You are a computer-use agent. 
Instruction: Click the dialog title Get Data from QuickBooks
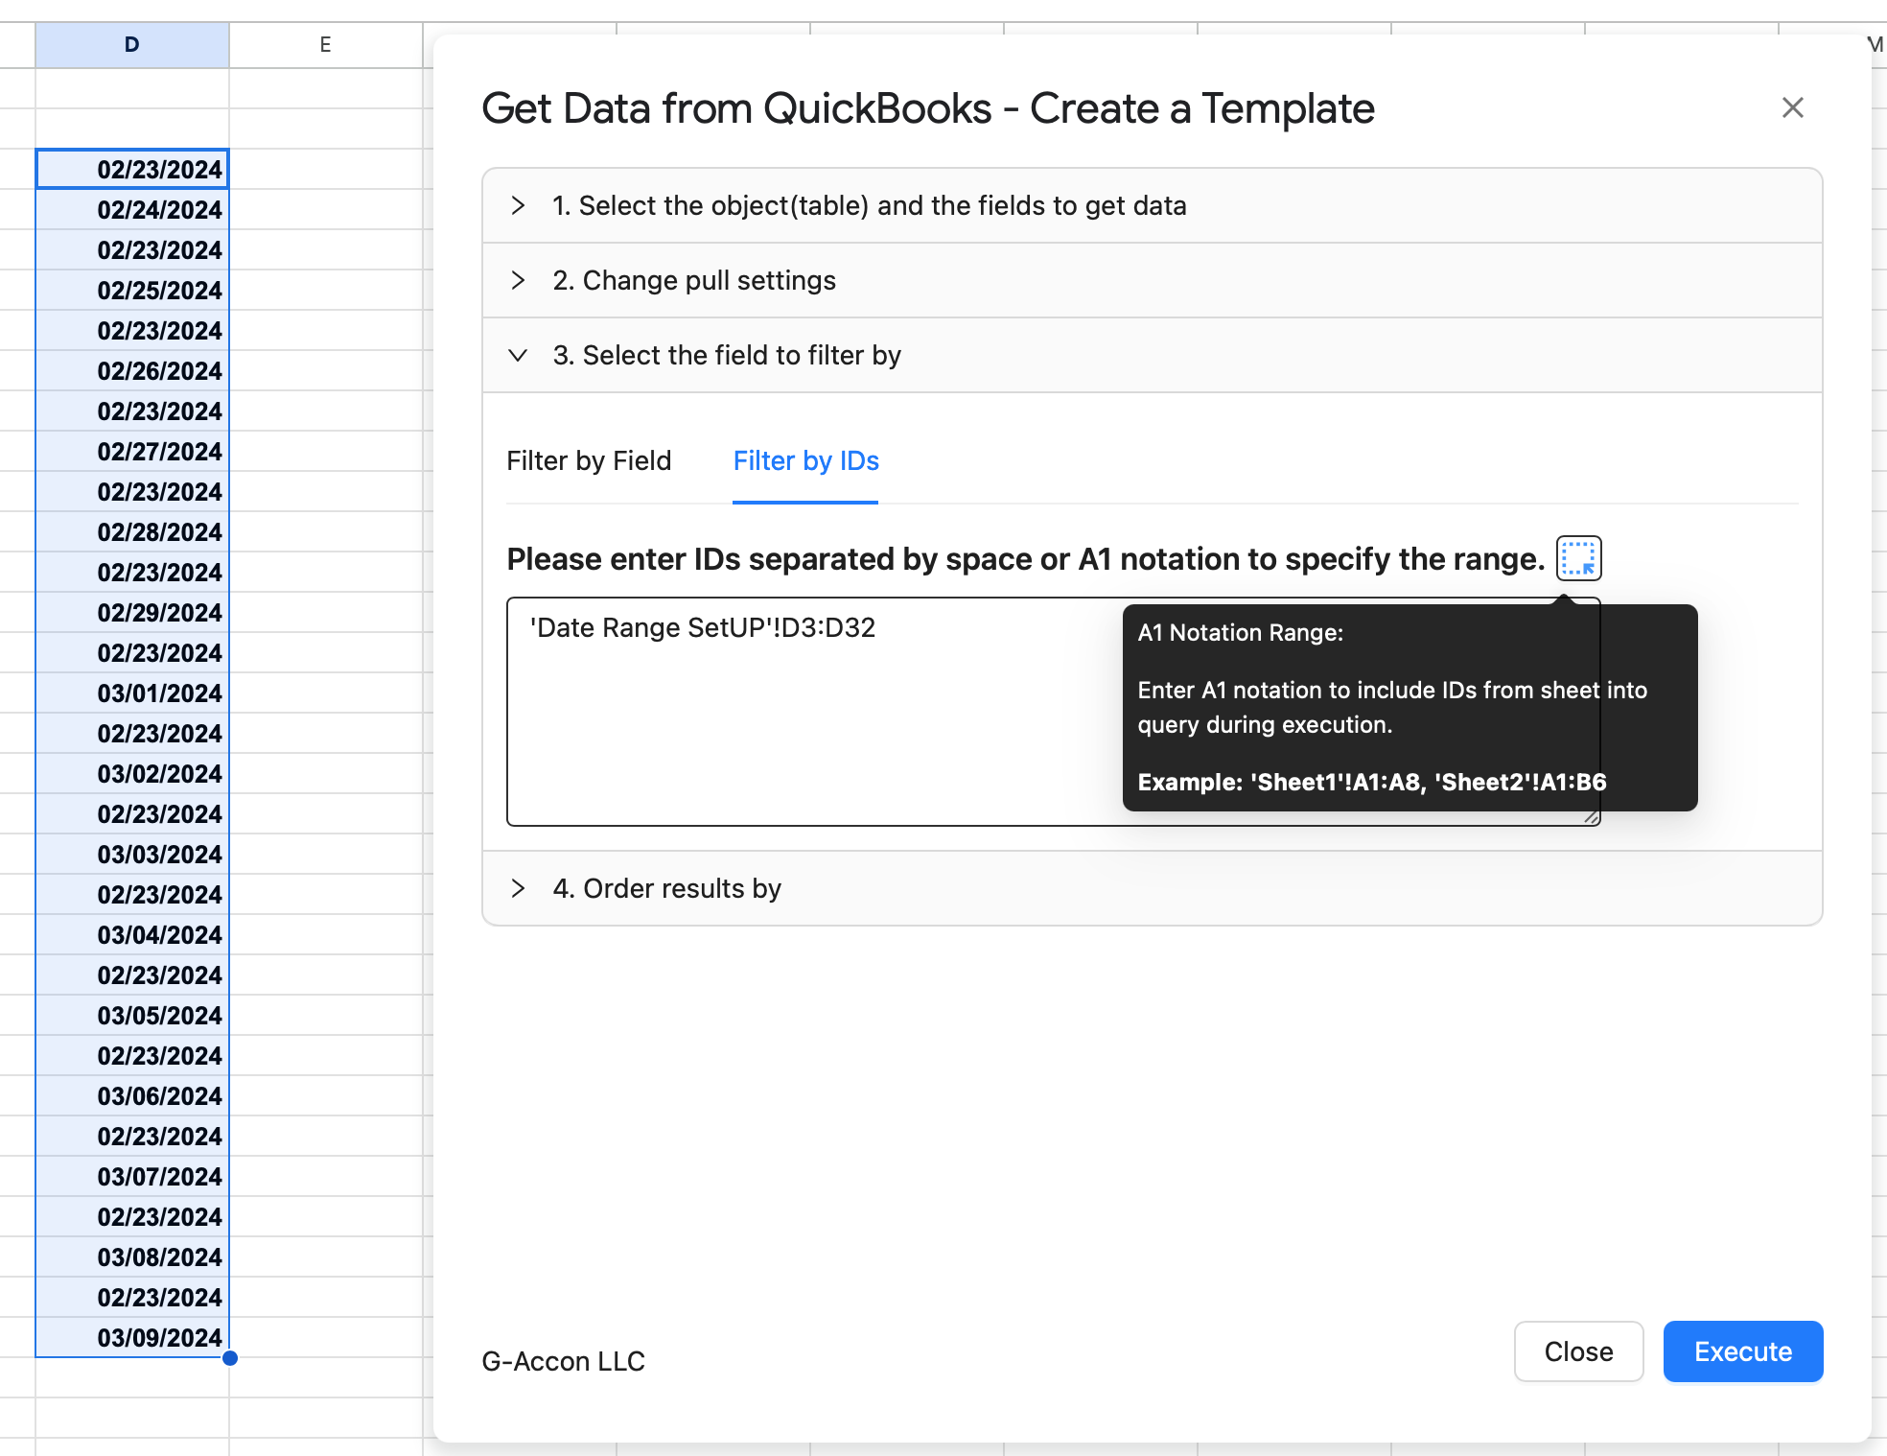click(928, 108)
